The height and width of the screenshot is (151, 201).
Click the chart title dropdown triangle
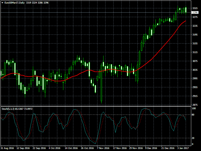(x=2, y=3)
